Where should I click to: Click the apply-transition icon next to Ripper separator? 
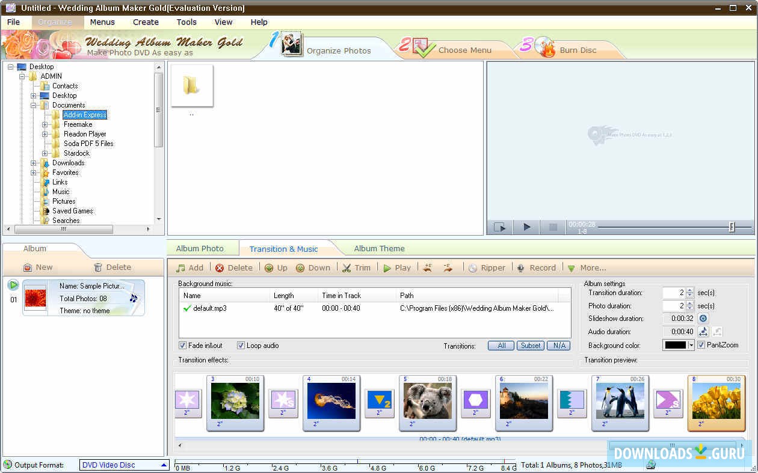(448, 268)
